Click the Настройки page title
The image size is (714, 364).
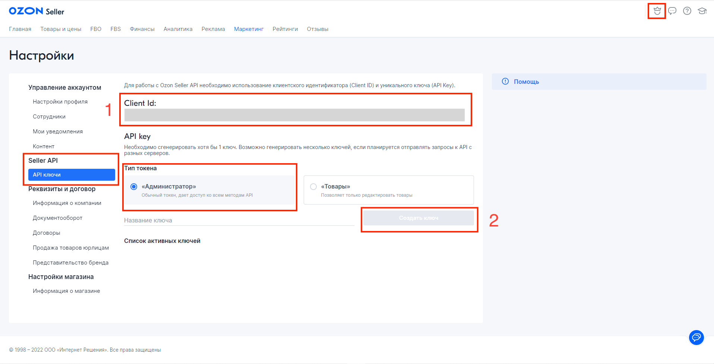pos(41,56)
